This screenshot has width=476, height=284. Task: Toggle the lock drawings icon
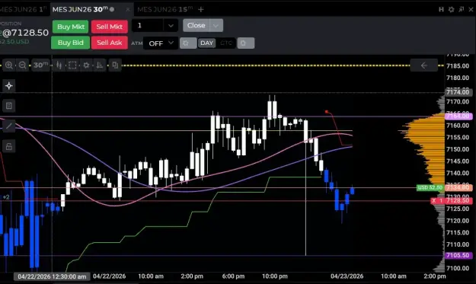(9, 146)
